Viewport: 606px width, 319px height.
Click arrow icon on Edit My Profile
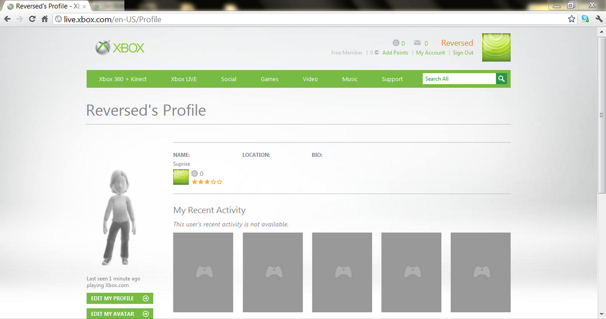[146, 298]
